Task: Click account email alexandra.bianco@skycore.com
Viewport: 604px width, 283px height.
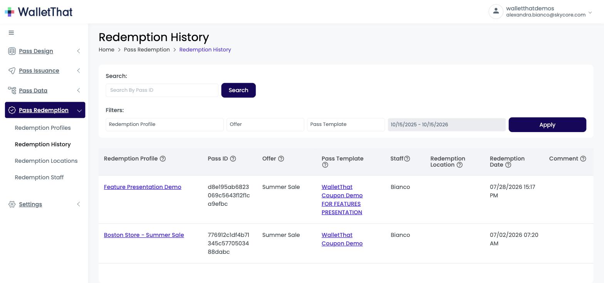Action: tap(546, 15)
